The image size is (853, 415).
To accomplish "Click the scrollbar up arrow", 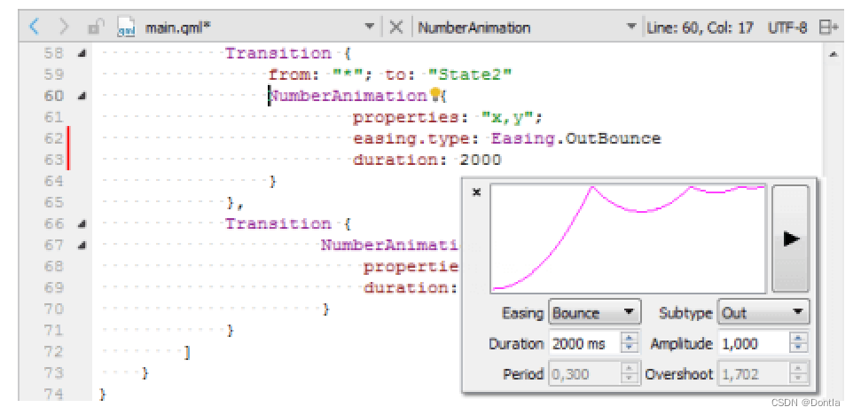I will [833, 54].
